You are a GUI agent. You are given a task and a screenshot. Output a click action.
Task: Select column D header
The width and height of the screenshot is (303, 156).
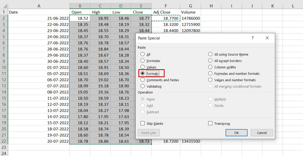(121, 6)
